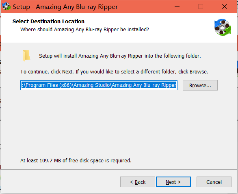Click the 'Setup - Amazing Any Blu-ray Ripper' title text

(65, 7)
